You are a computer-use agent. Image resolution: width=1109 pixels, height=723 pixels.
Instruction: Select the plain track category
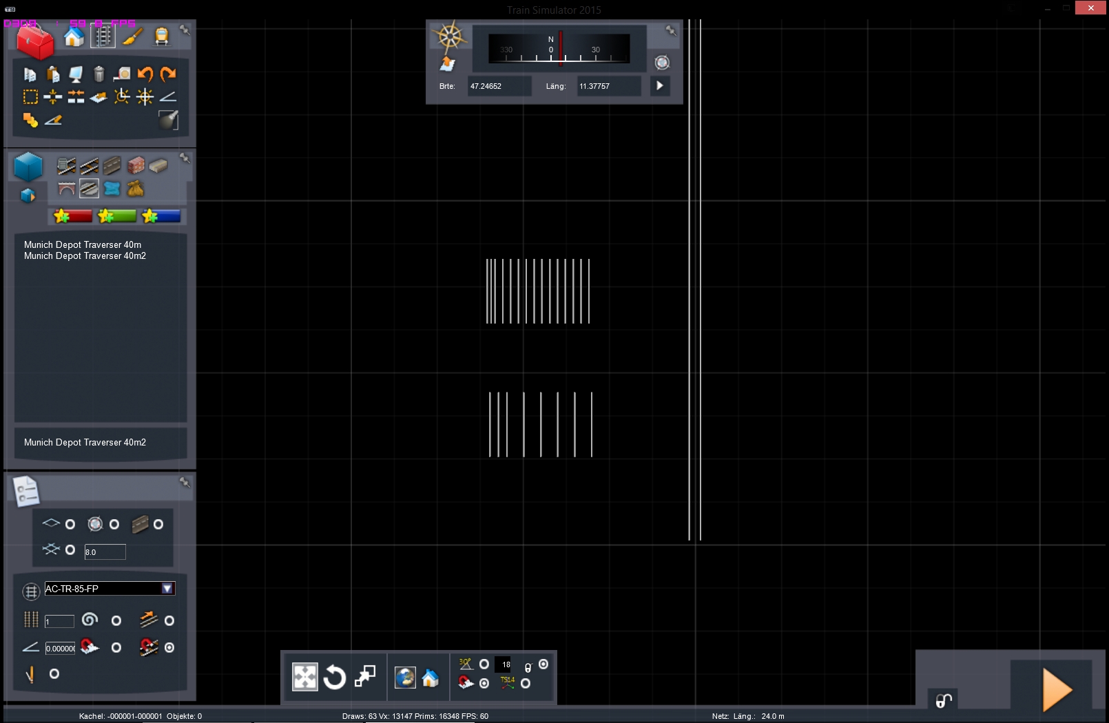coord(89,165)
